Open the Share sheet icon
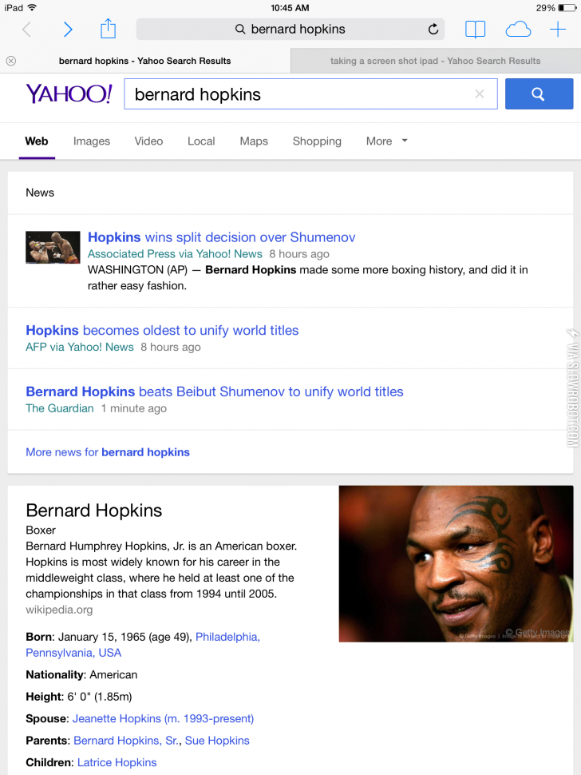 click(x=109, y=30)
